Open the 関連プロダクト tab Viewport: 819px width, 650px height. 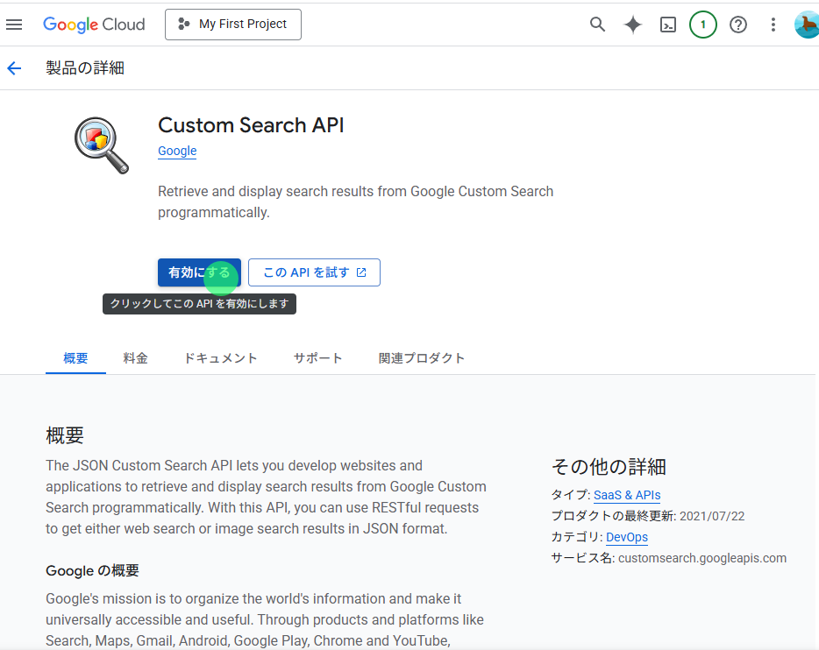tap(422, 358)
